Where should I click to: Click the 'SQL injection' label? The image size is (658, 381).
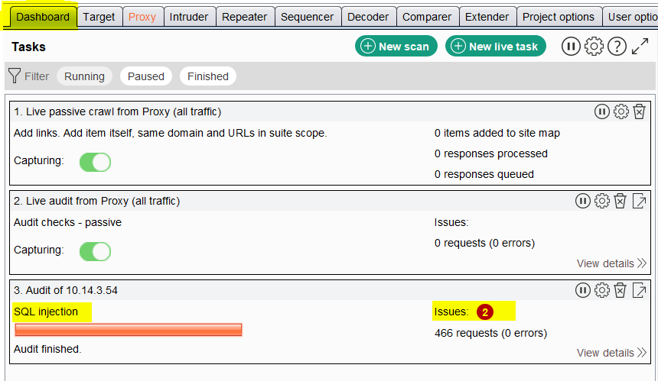pos(46,312)
